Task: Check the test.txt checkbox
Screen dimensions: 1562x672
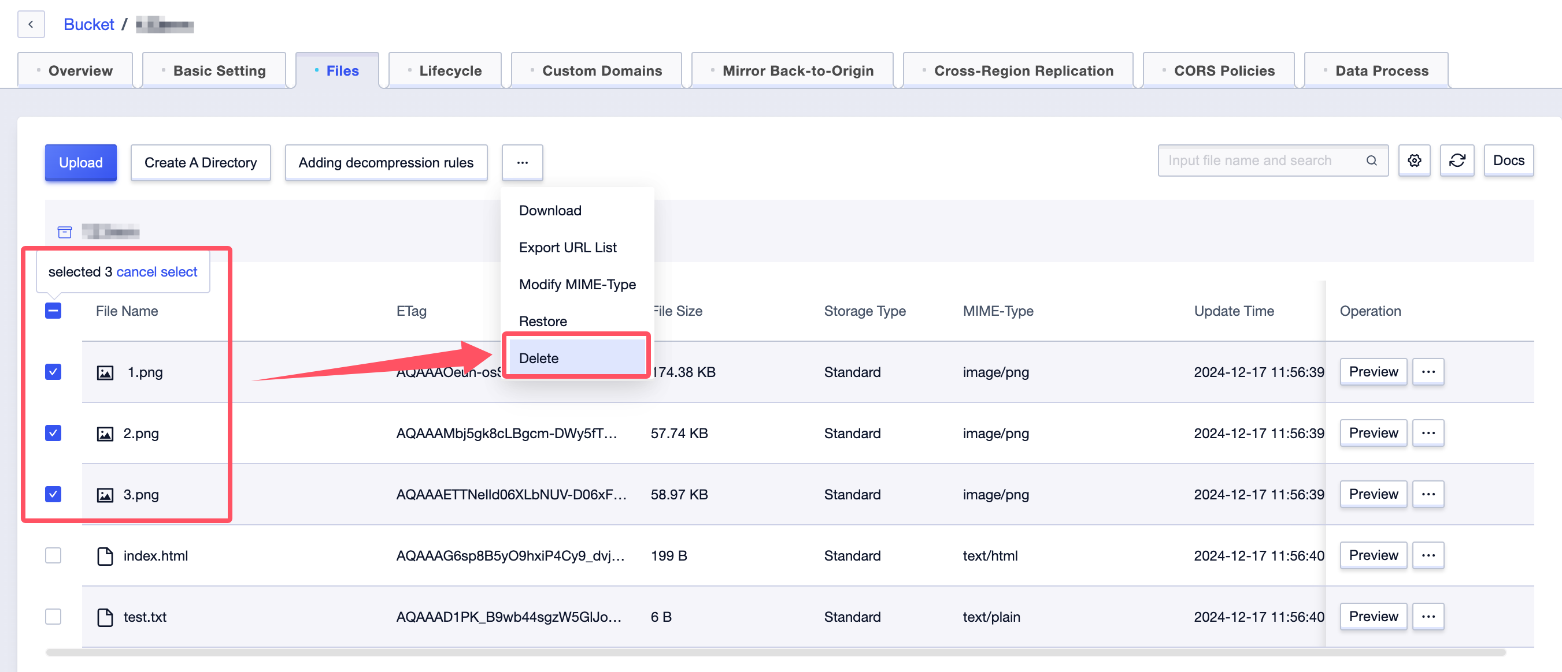Action: (53, 617)
